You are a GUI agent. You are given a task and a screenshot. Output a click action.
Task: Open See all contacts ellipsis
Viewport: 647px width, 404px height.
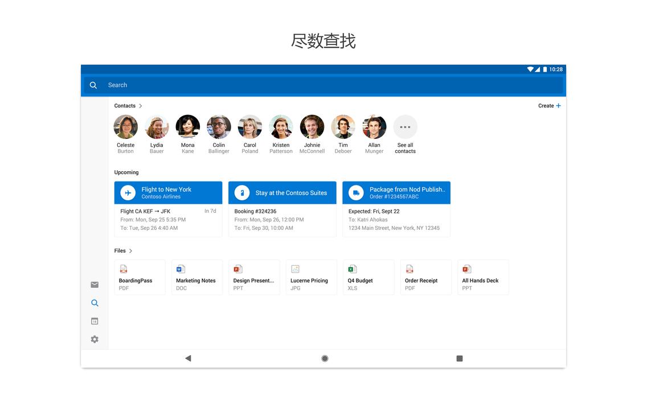(x=405, y=126)
